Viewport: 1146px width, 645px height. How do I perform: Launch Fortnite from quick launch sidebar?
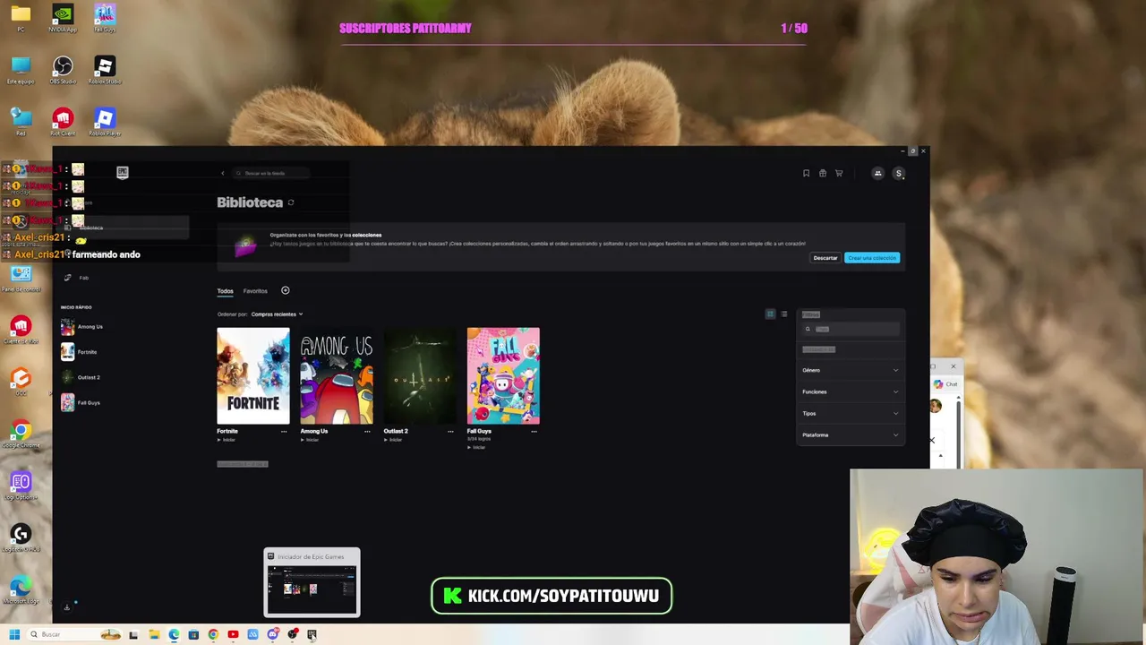(79, 352)
